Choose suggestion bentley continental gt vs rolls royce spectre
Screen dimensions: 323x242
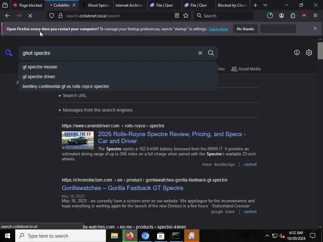(118, 86)
